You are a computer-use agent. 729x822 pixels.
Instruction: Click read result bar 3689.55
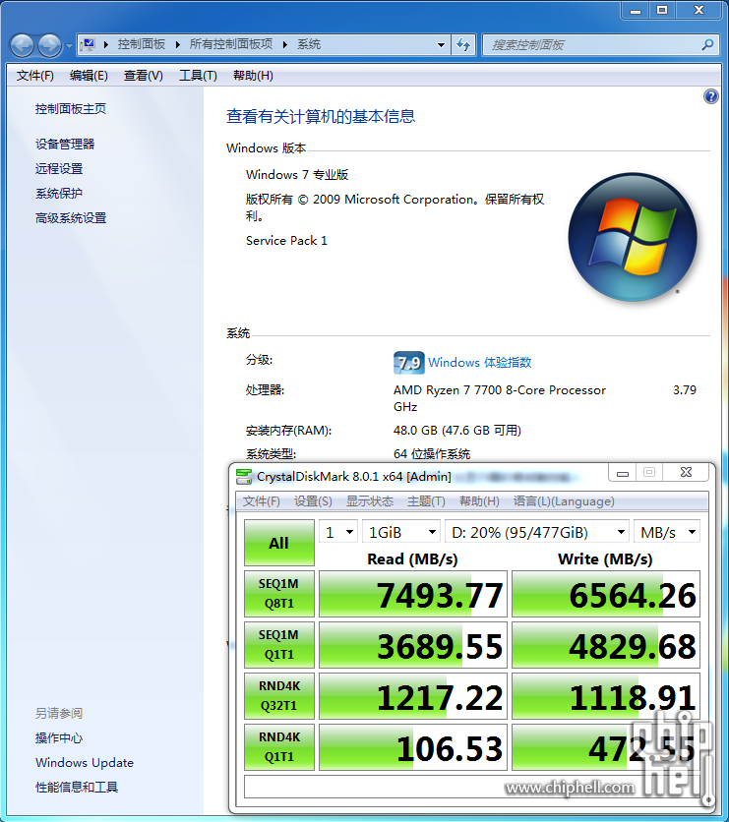[413, 645]
